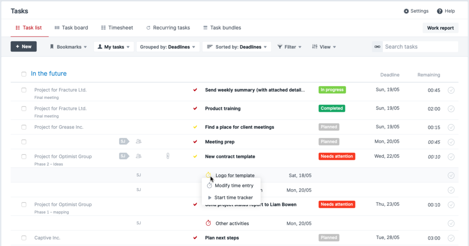Open the Sorted by: Deadlines dropdown

pyautogui.click(x=237, y=47)
